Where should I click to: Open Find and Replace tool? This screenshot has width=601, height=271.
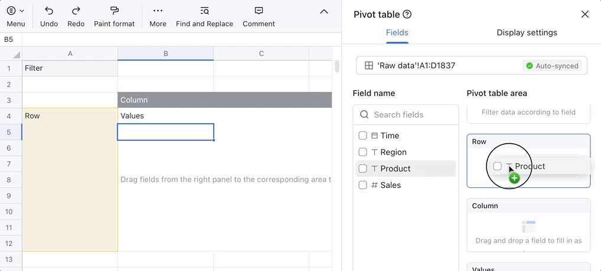(x=204, y=11)
